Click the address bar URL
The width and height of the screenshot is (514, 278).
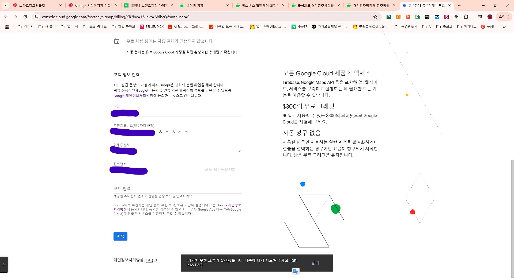(116, 17)
